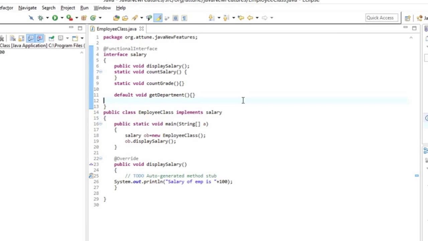Click the Search flashlight toolbar icon
428x241 pixels.
coord(135,18)
